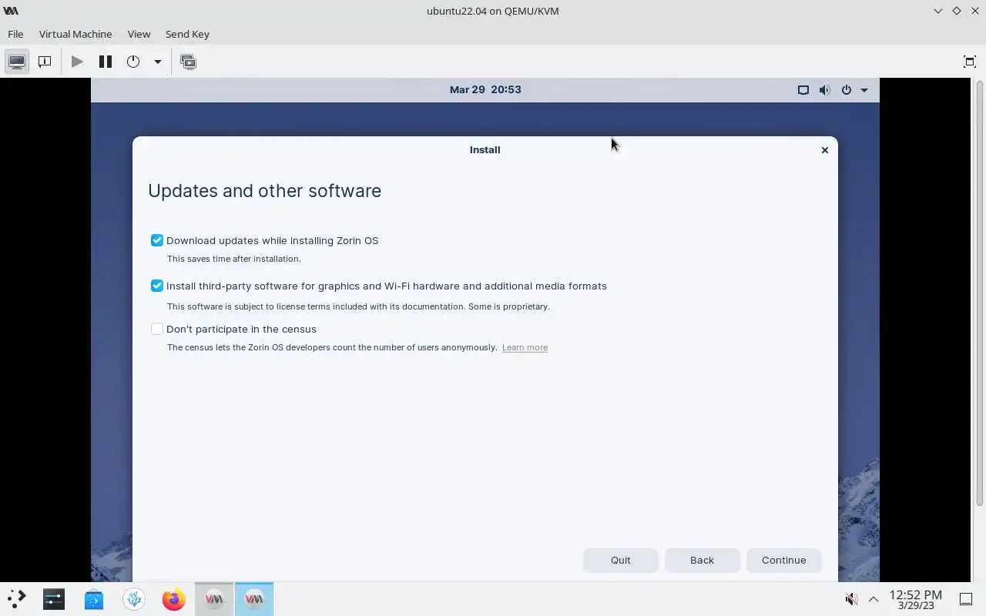Pause the virtual machine

[106, 62]
